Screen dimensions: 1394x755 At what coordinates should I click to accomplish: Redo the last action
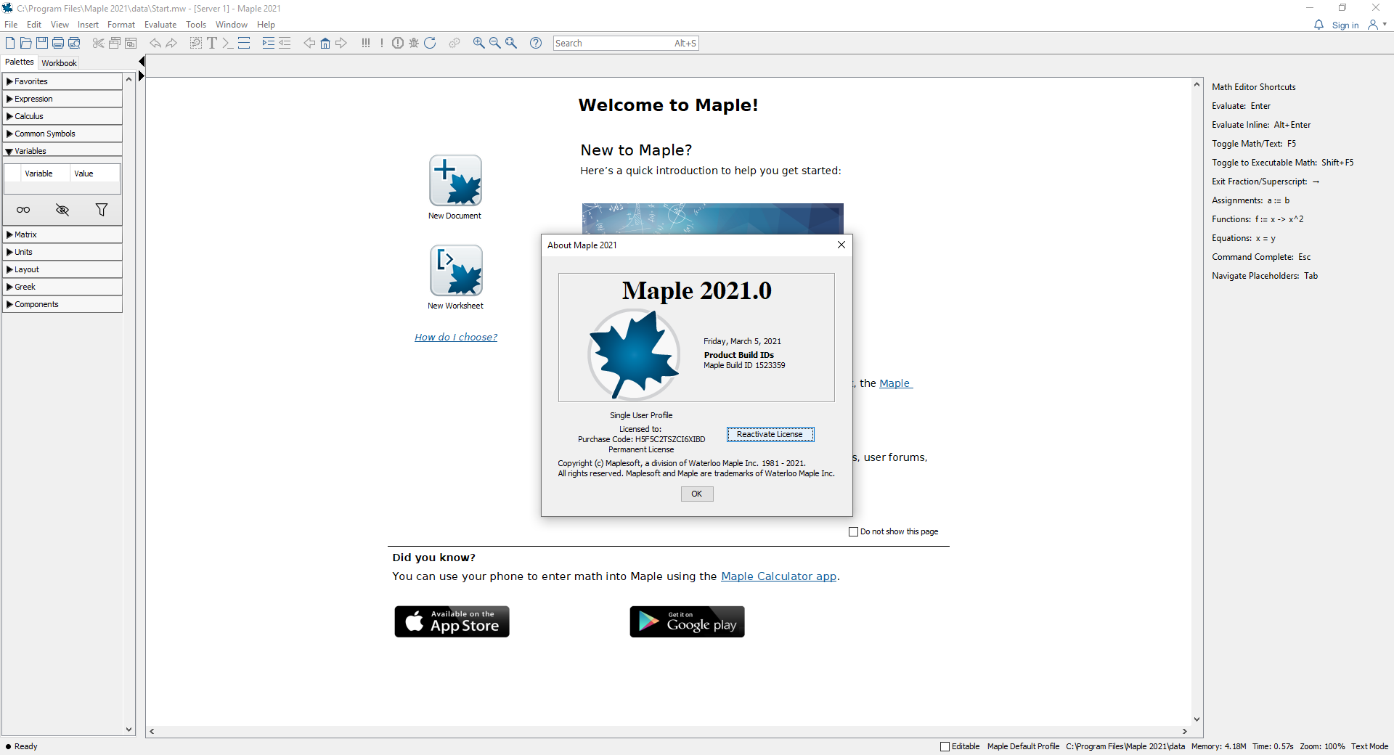(x=171, y=43)
